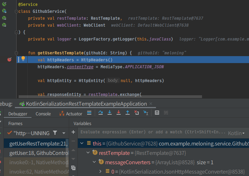Collapse the constructor closing fold marker
249x176 pixels.
point(16,32)
